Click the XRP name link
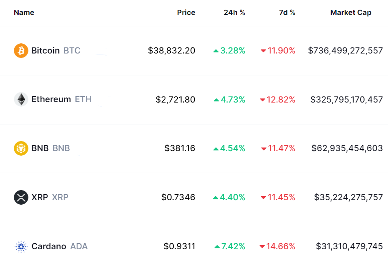391x276 pixels. click(x=40, y=197)
